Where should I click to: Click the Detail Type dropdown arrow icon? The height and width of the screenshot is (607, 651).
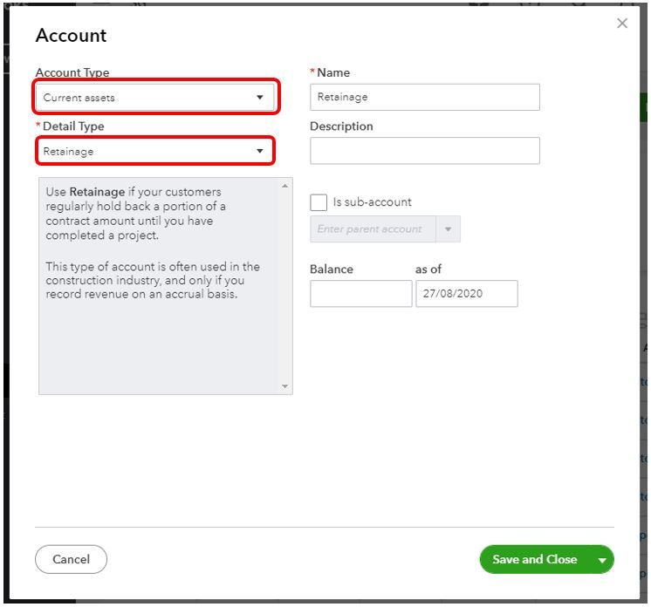(259, 151)
